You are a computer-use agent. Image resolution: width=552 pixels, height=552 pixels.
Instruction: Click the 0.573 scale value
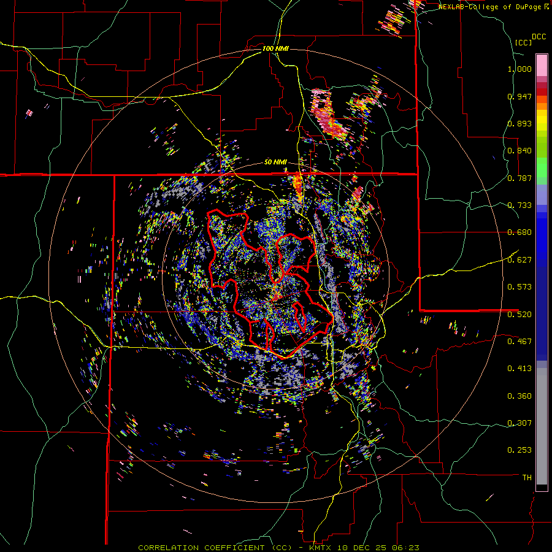[x=519, y=287]
